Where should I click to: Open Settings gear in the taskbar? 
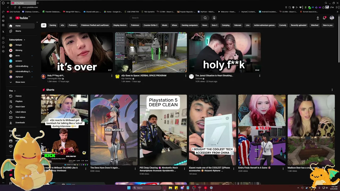(x=211, y=188)
